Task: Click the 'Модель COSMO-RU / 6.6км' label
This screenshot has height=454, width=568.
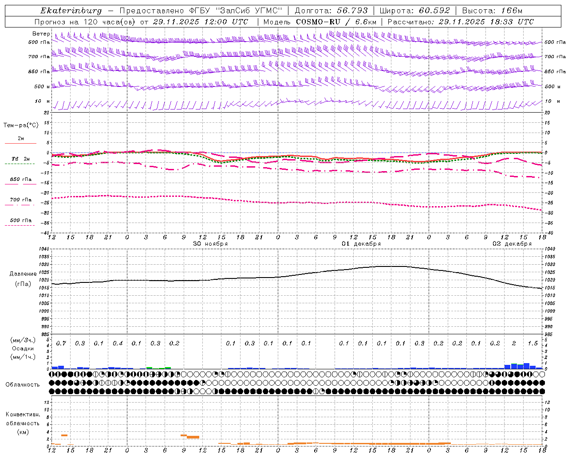Action: point(320,22)
